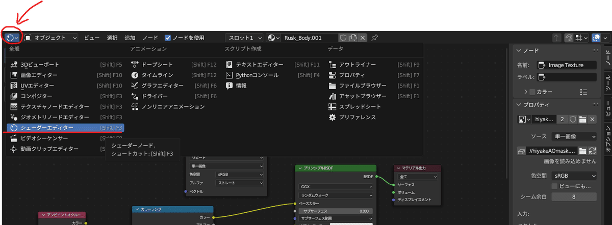612x225 pixels.
Task: Toggle the pin icon in the header
Action: [x=375, y=38]
